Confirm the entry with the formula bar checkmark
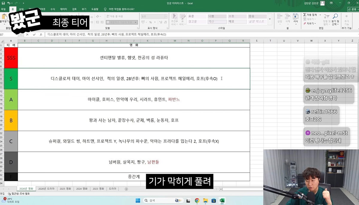359x205 pixels. point(34,34)
